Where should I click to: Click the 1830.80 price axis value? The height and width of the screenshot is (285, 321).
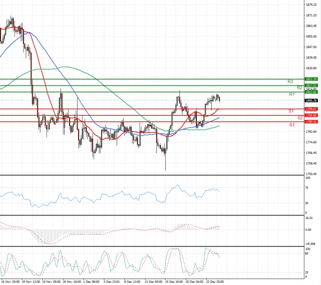pyautogui.click(x=311, y=68)
